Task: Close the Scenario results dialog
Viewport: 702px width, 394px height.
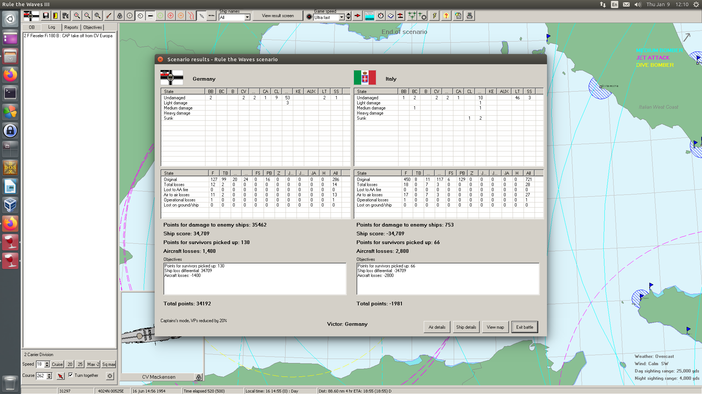Action: [160, 59]
